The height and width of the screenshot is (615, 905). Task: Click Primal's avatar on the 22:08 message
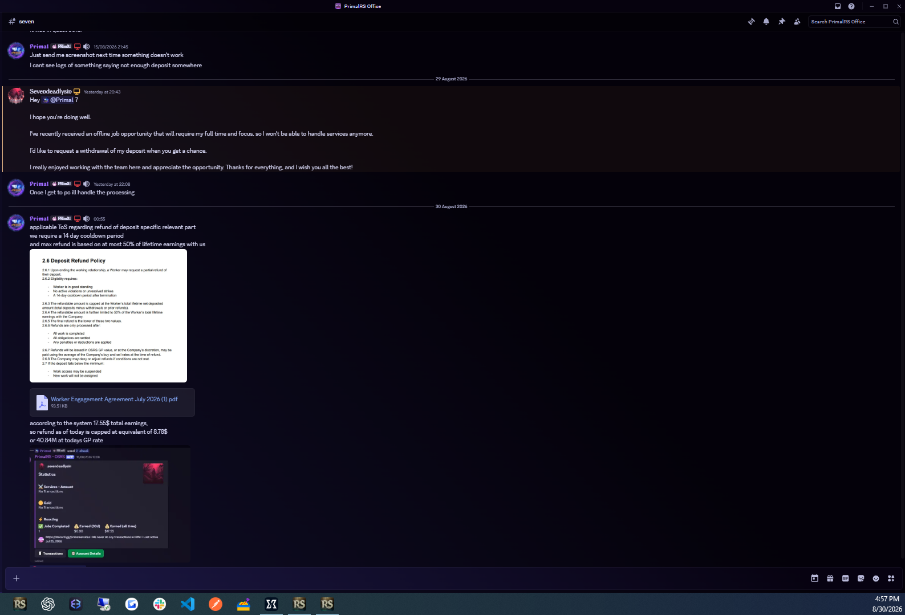(16, 188)
